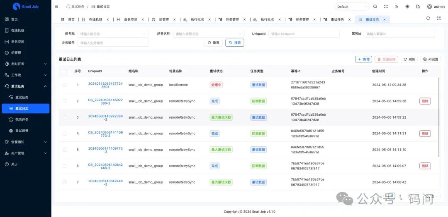Open 在线机器 in the sidebar
448x217 pixels.
click(x=26, y=31)
